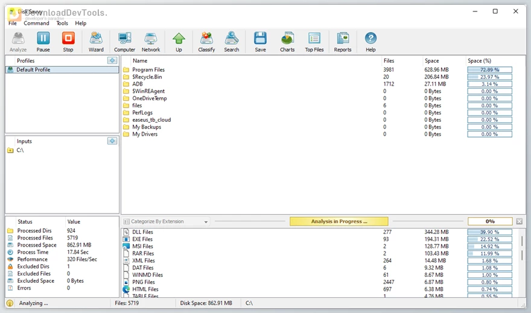
Task: Sort by the Files column header
Action: click(389, 60)
